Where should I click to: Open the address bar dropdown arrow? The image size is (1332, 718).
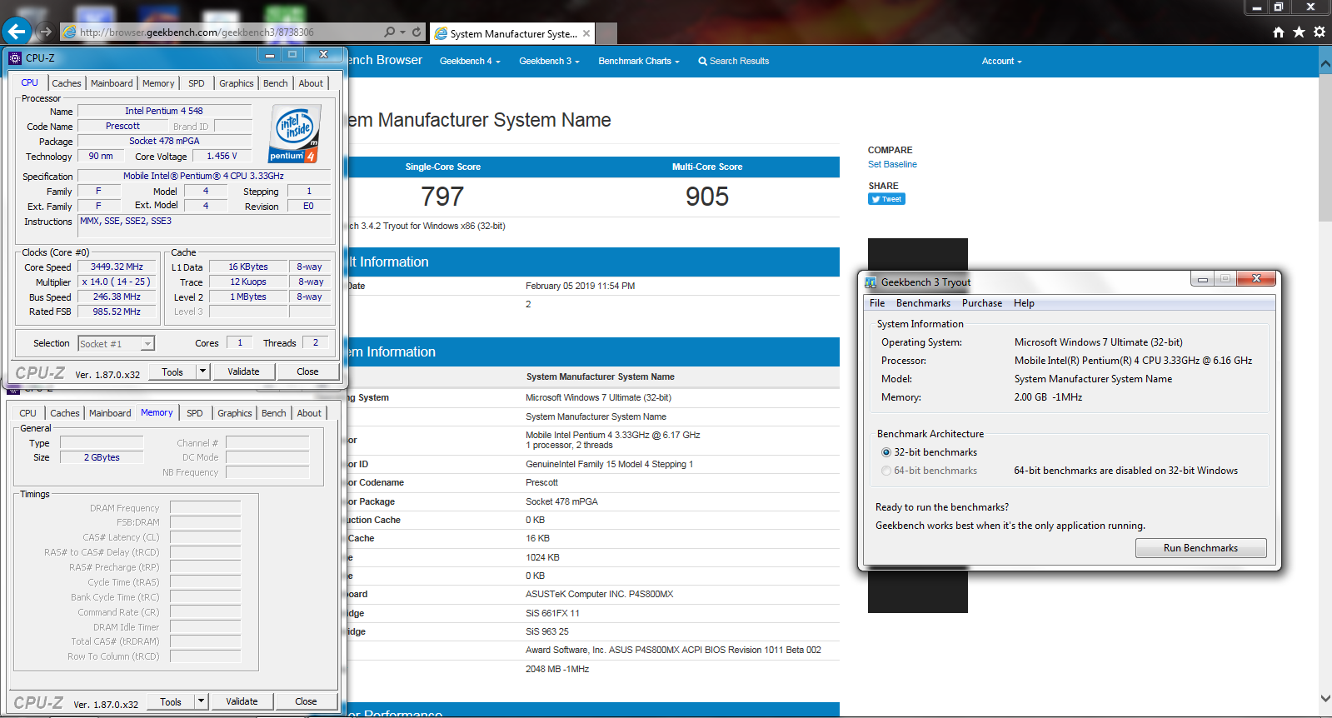[403, 32]
